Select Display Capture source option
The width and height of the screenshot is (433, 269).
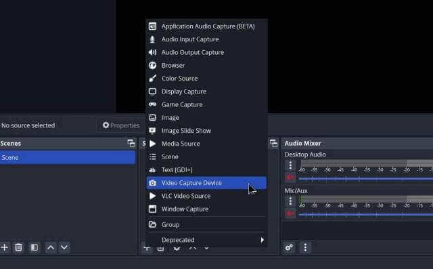(206, 91)
